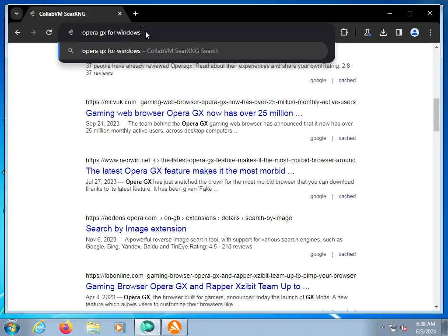Viewport: 448px width, 336px height.
Task: Expand options dots for Operagx reviews result
Action: coord(332,81)
